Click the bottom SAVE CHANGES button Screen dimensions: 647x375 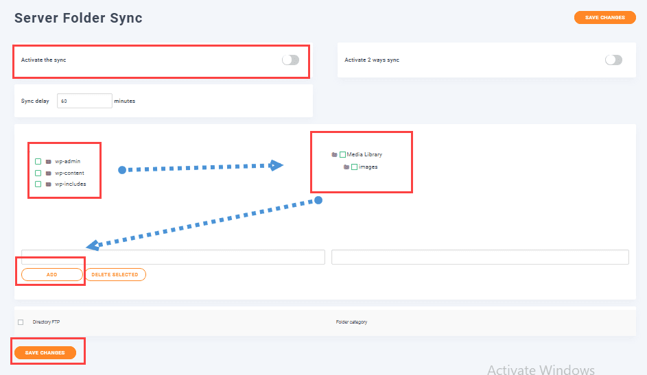pos(45,352)
